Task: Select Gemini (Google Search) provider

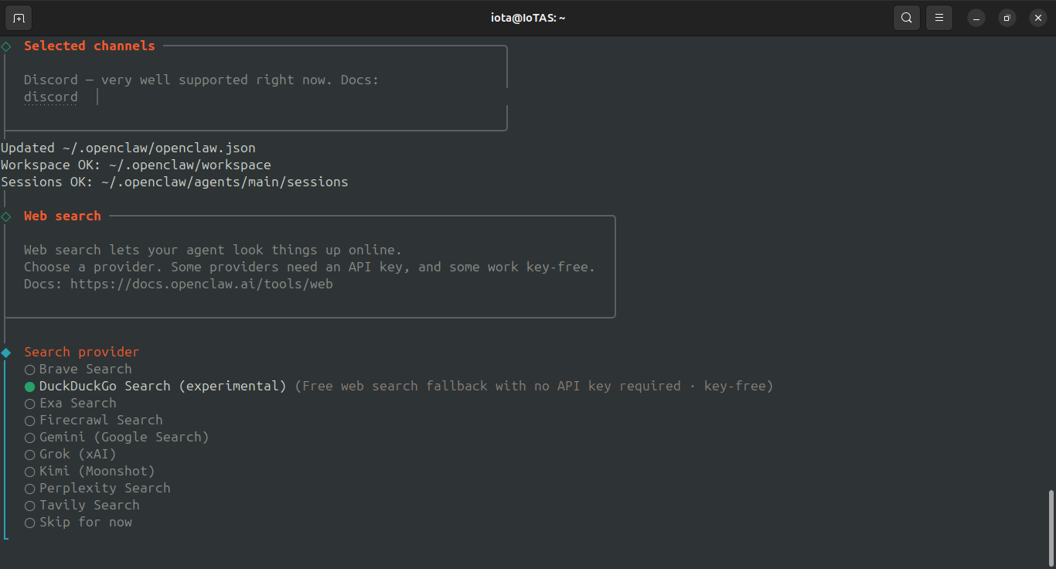Action: 117,437
